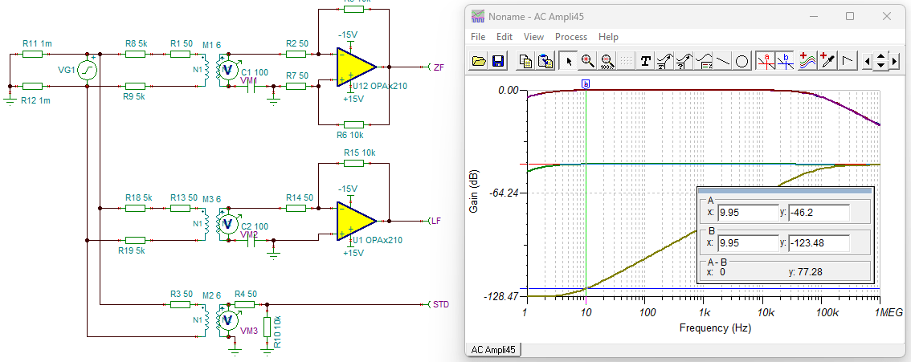Click the Frequency (Hz) axis label

715,328
